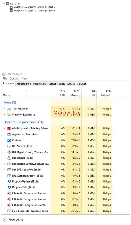Open the Options menu
The width and height of the screenshot is (131, 225).
[14, 78]
